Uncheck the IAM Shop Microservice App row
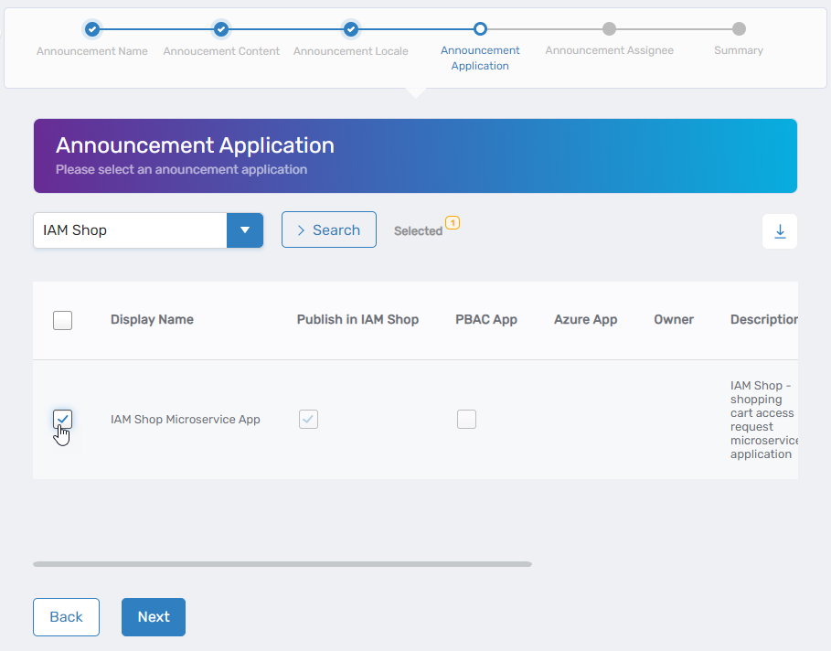This screenshot has width=831, height=651. pyautogui.click(x=62, y=419)
